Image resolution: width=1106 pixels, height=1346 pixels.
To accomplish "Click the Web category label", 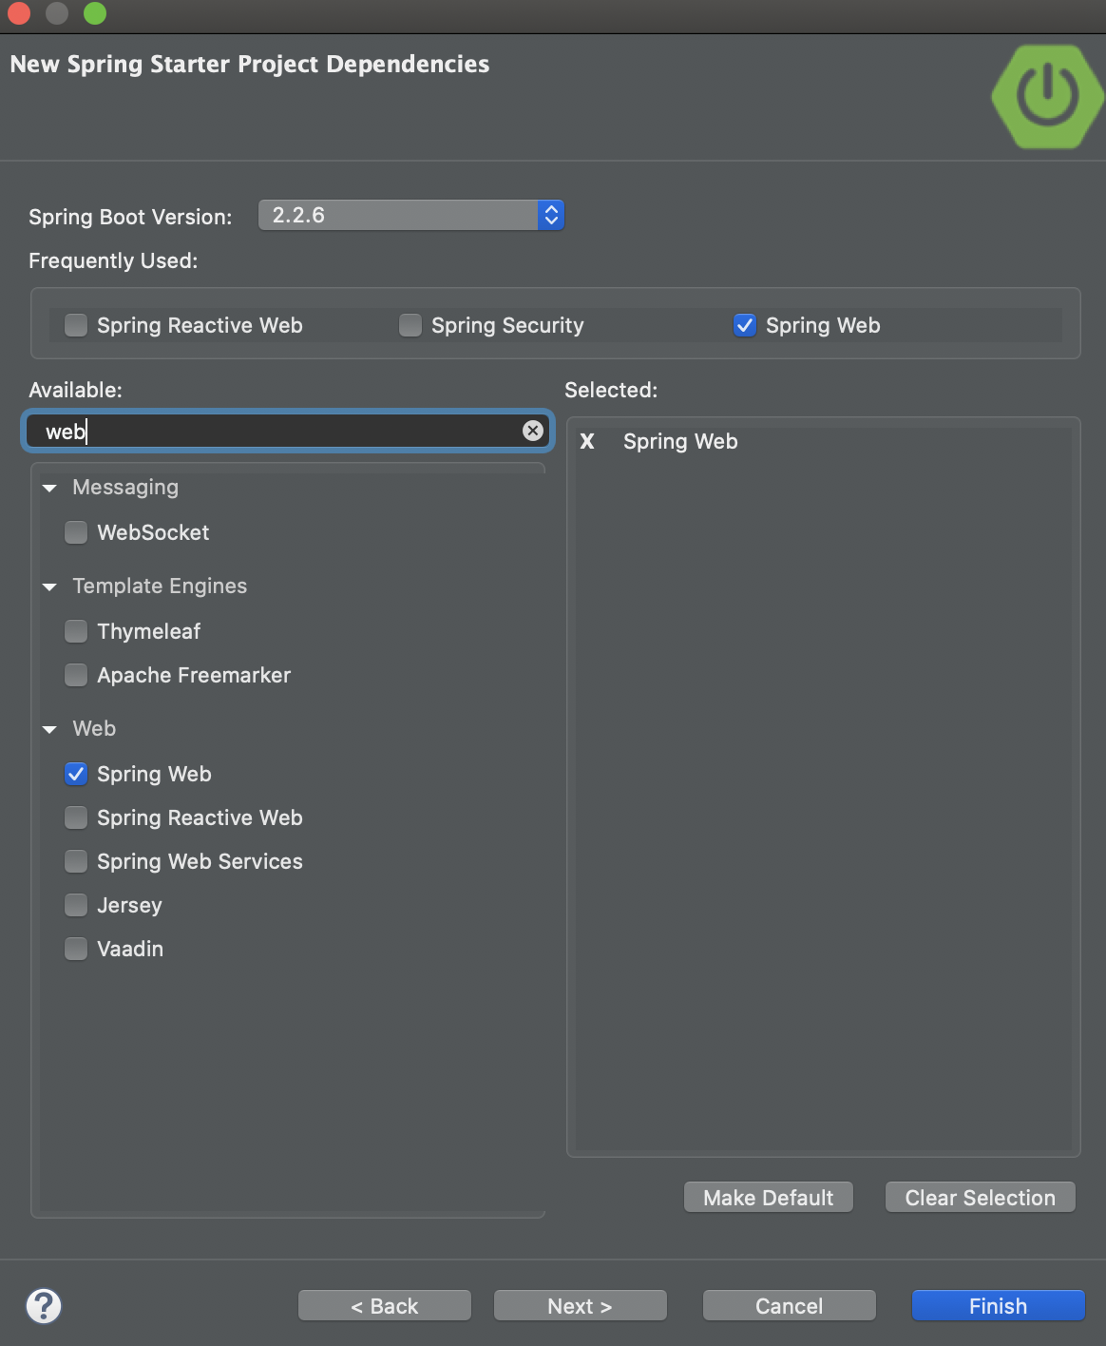I will 94,728.
